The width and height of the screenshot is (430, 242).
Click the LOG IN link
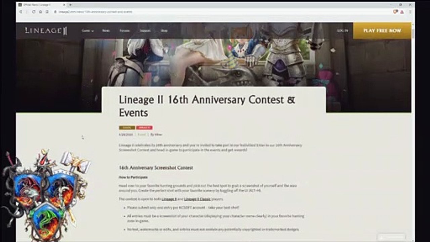click(342, 31)
